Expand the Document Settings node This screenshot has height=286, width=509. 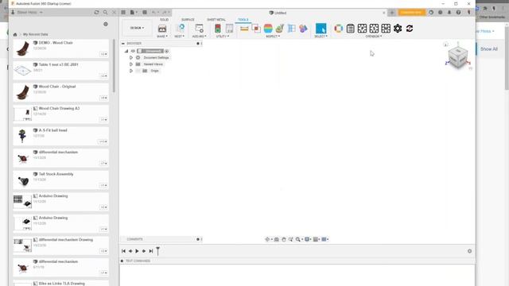tap(130, 58)
